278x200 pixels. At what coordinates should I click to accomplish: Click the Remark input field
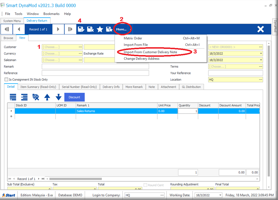click(x=95, y=67)
